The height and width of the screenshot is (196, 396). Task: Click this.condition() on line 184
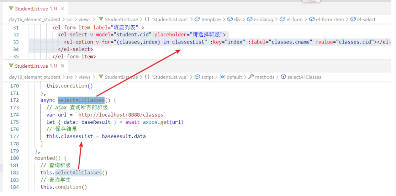pyautogui.click(x=64, y=187)
